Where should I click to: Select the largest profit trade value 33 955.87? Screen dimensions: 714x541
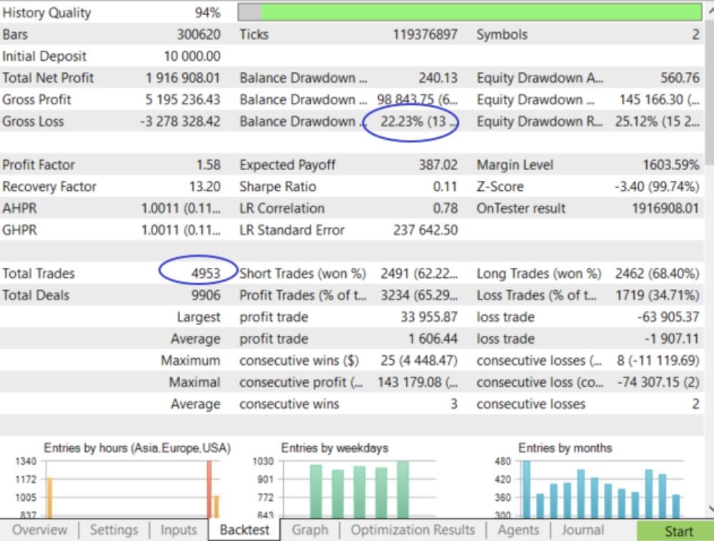tap(429, 317)
